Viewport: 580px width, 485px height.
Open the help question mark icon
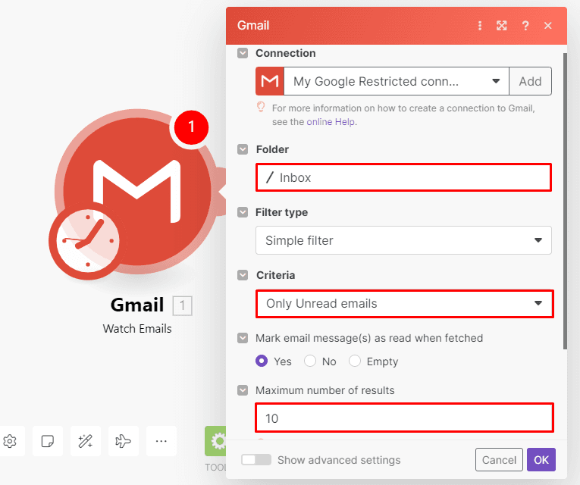tap(525, 26)
